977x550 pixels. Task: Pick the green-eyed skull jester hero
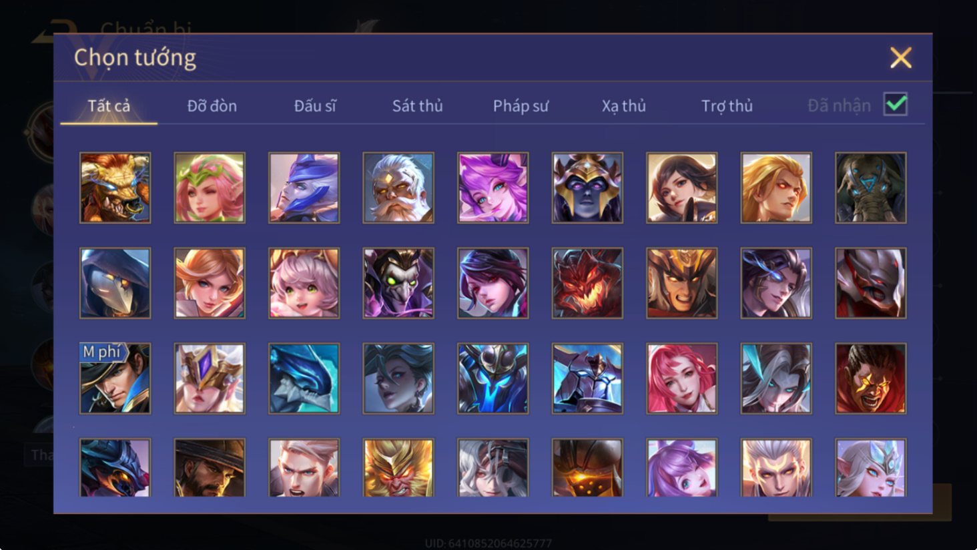(x=398, y=283)
